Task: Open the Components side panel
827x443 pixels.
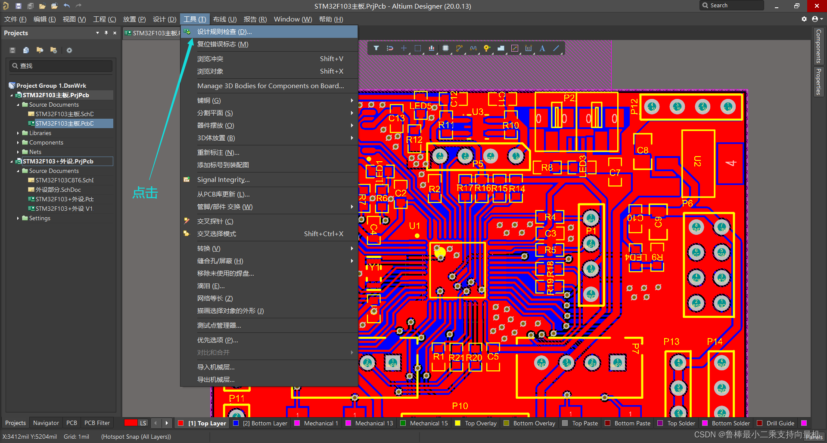Action: tap(818, 46)
